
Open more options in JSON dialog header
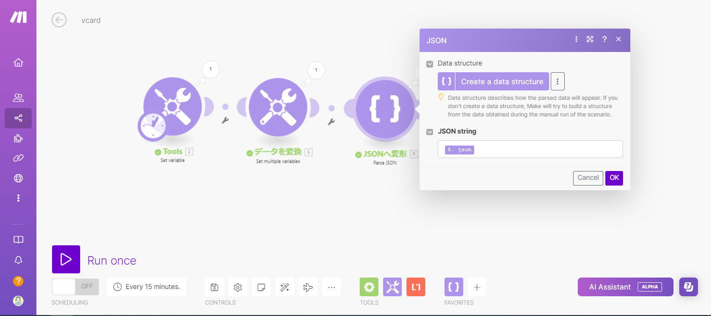576,39
